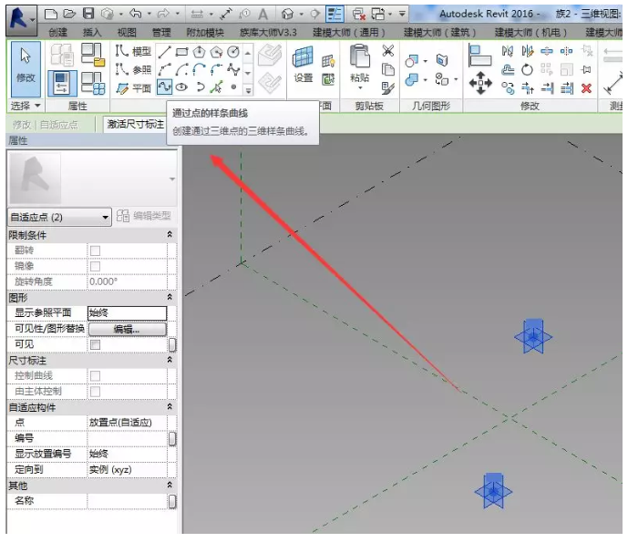Viewport: 628px width, 542px height.
Task: Click the red delete X icon
Action: [586, 88]
